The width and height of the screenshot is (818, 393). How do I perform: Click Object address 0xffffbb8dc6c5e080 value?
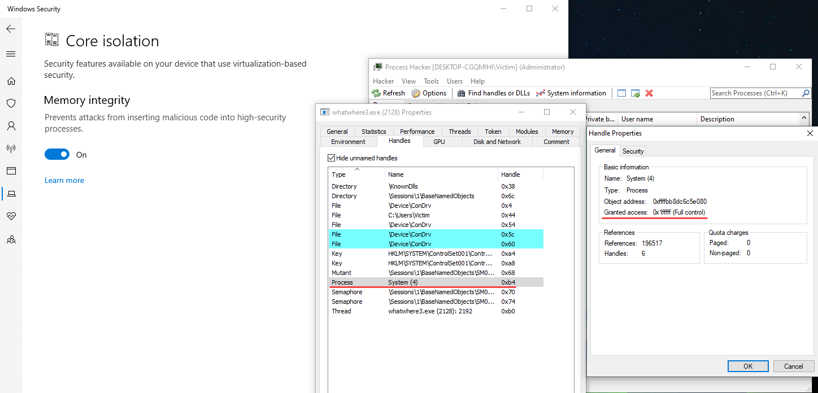pos(680,202)
